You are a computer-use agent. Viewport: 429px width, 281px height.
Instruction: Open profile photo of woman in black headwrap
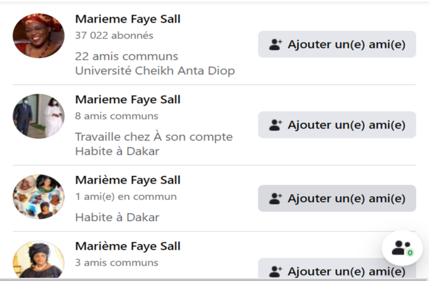point(39,259)
